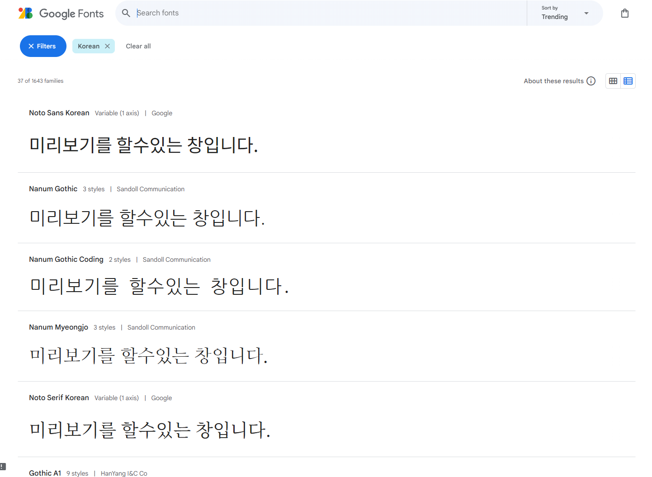Screen dimensions: 652x477
Task: Open the Noto Sans Korean font
Action: pyautogui.click(x=59, y=113)
